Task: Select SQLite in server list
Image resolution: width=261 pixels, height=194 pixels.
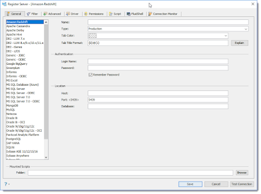Action: coord(25,147)
